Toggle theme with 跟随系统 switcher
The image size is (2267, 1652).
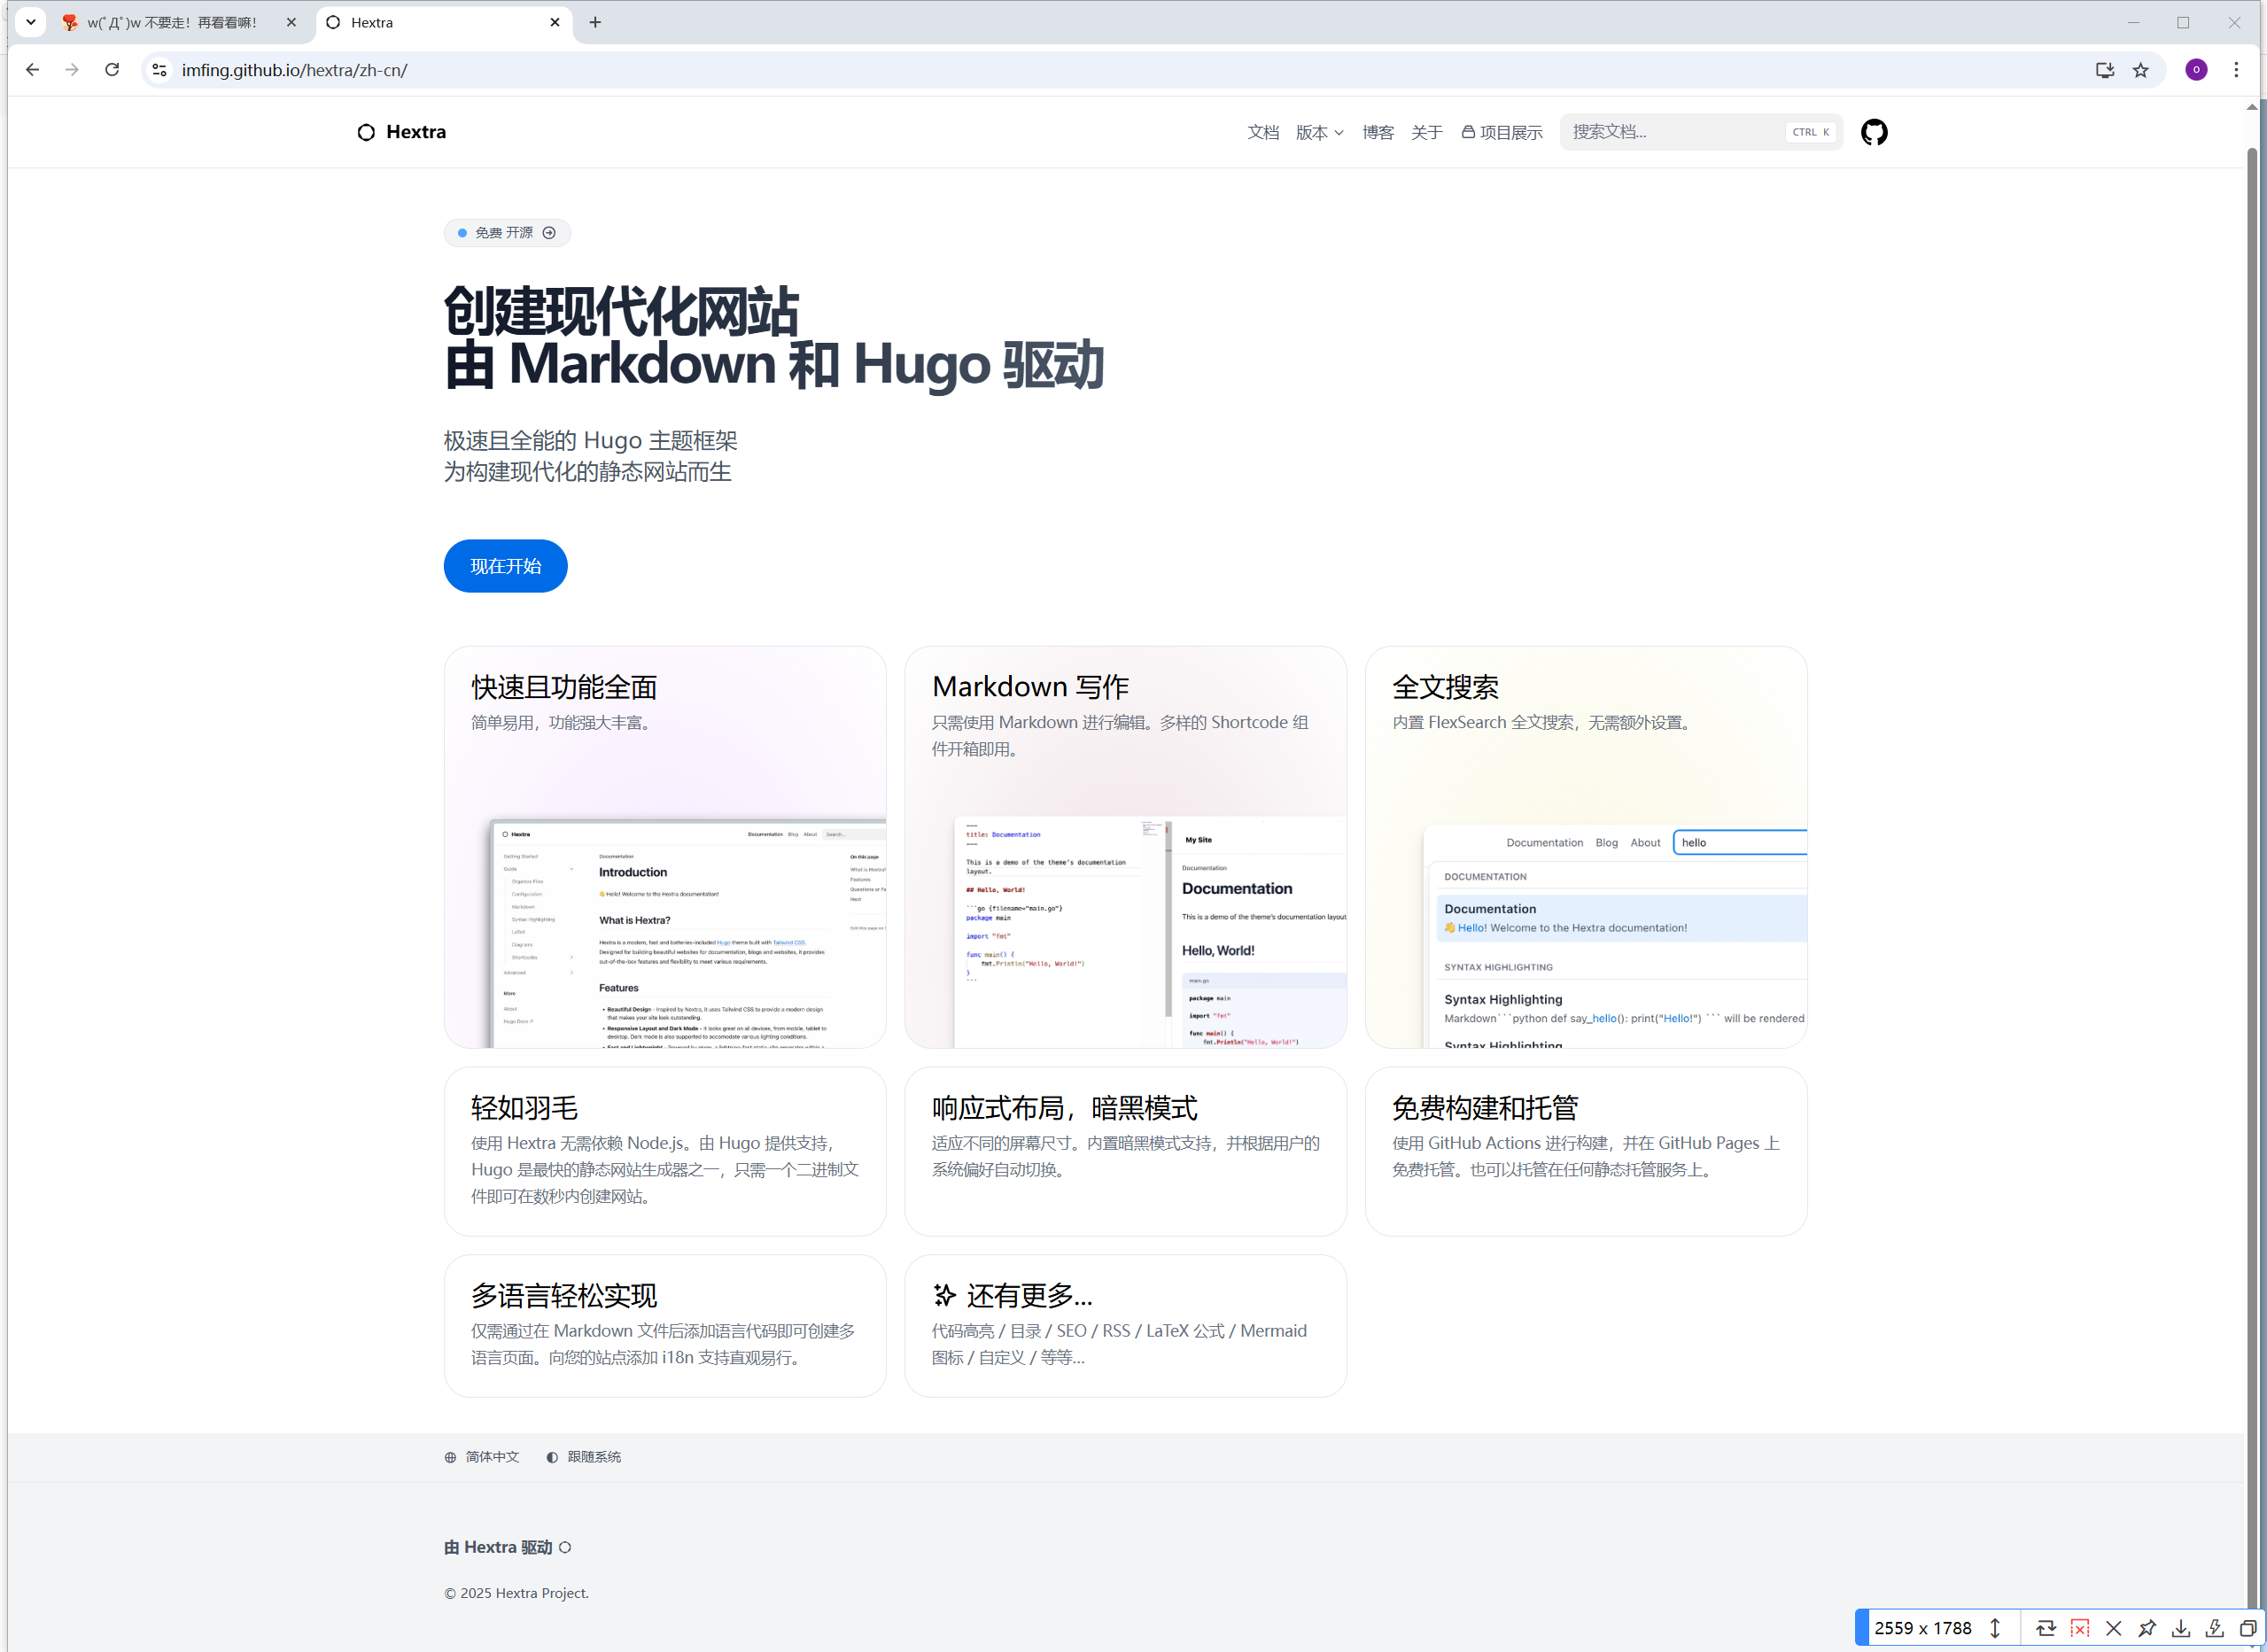point(584,1457)
